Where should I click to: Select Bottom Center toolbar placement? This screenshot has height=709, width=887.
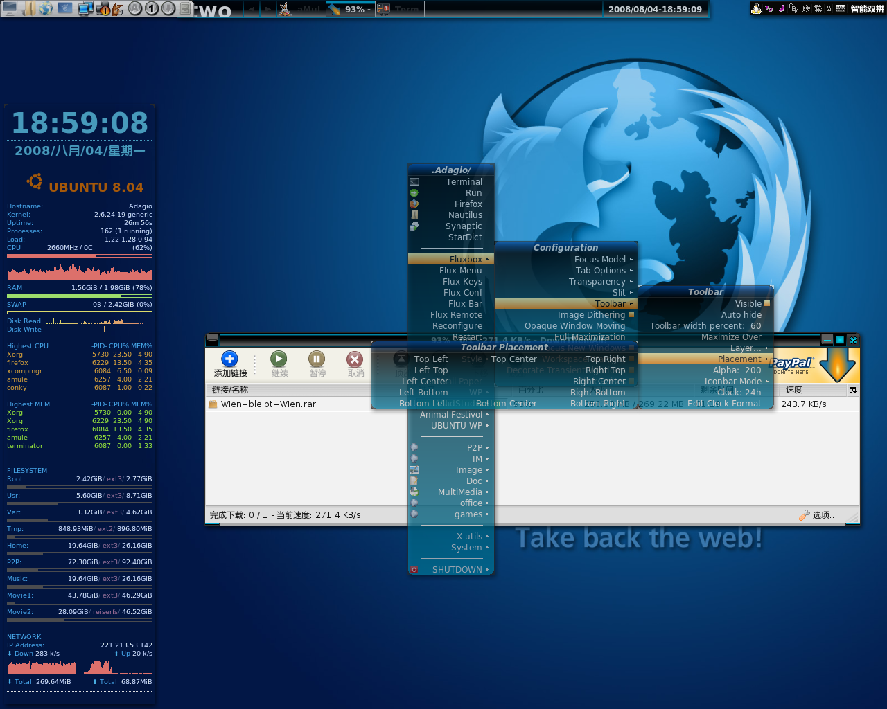[507, 403]
